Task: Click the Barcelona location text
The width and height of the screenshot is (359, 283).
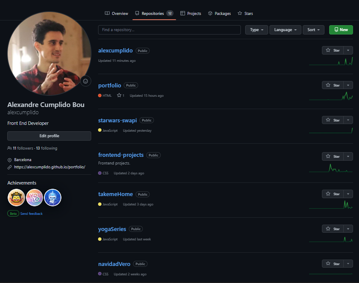Action: [23, 160]
